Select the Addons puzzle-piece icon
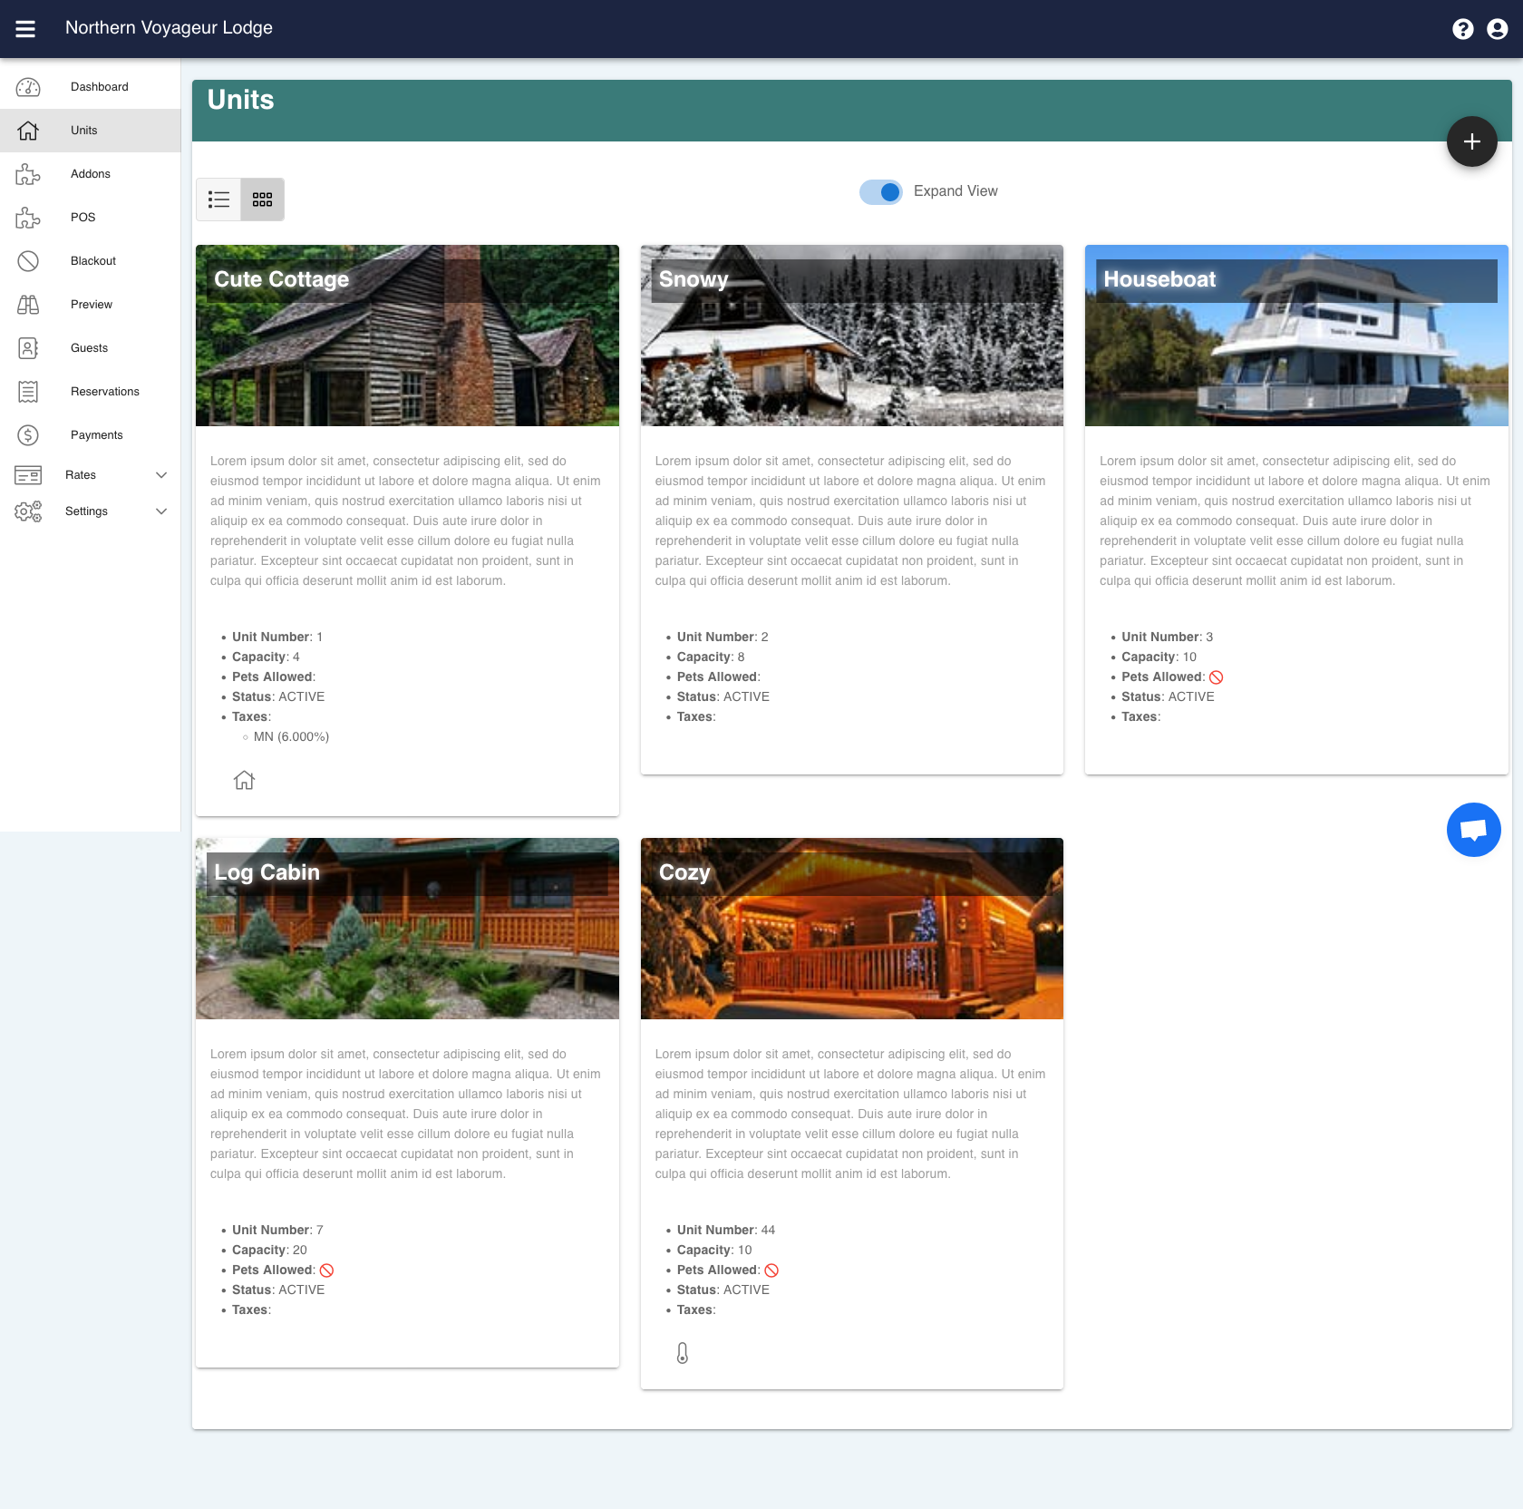The width and height of the screenshot is (1523, 1509). [28, 173]
